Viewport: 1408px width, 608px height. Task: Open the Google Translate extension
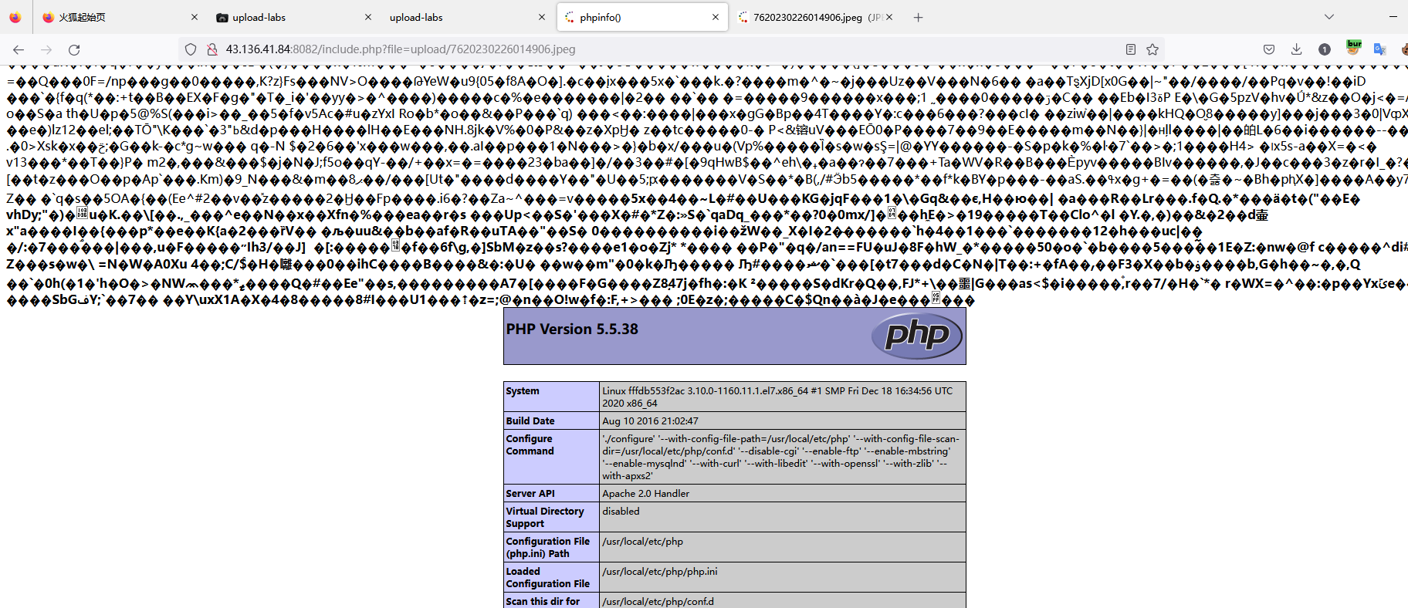1380,49
